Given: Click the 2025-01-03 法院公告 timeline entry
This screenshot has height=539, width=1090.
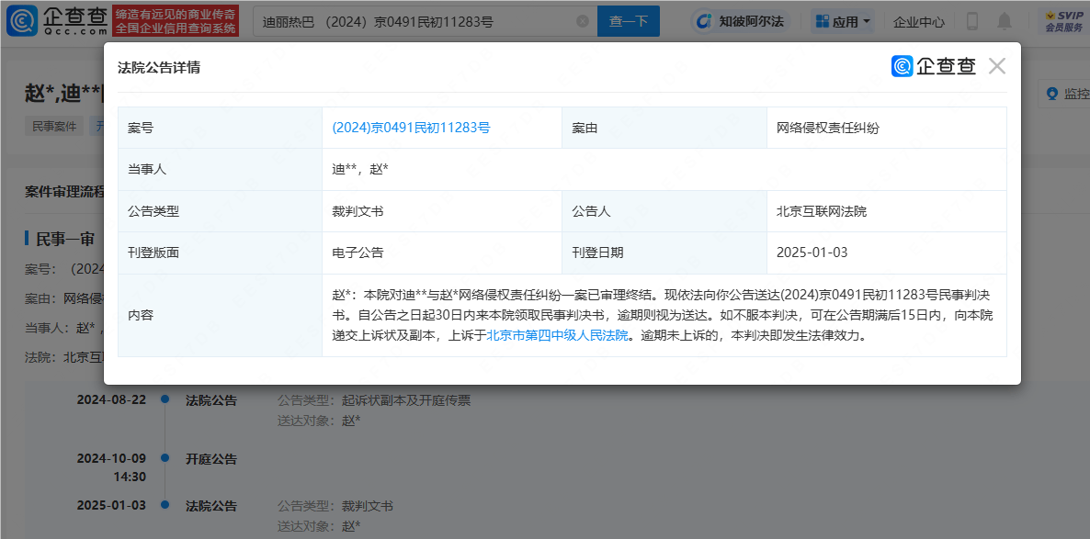Looking at the screenshot, I should tap(211, 505).
